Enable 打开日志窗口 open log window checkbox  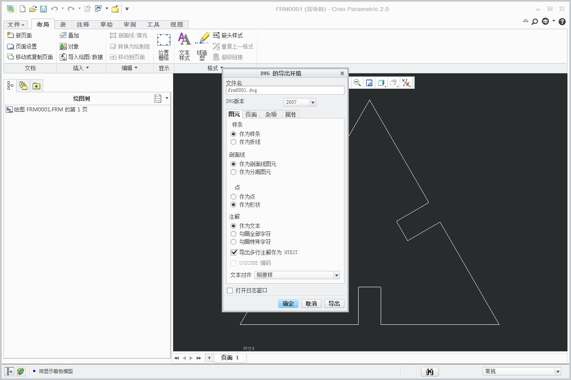pyautogui.click(x=230, y=290)
